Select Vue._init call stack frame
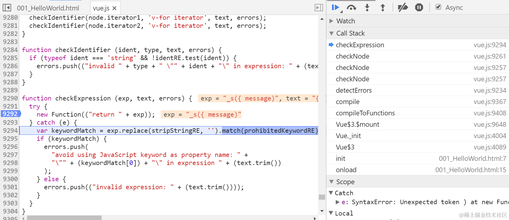509x220 pixels. pyautogui.click(x=418, y=136)
